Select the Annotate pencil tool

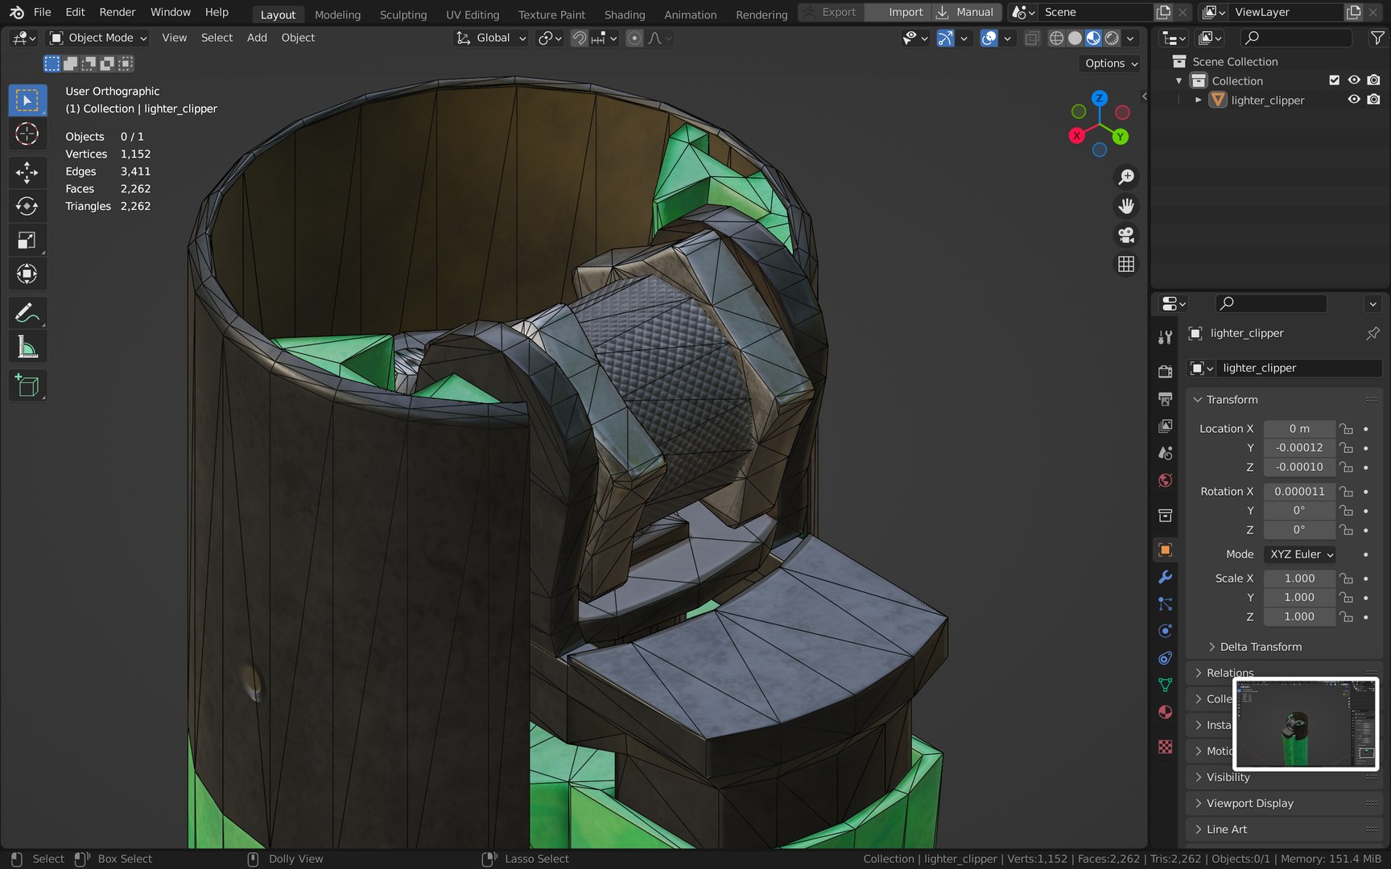(x=27, y=313)
